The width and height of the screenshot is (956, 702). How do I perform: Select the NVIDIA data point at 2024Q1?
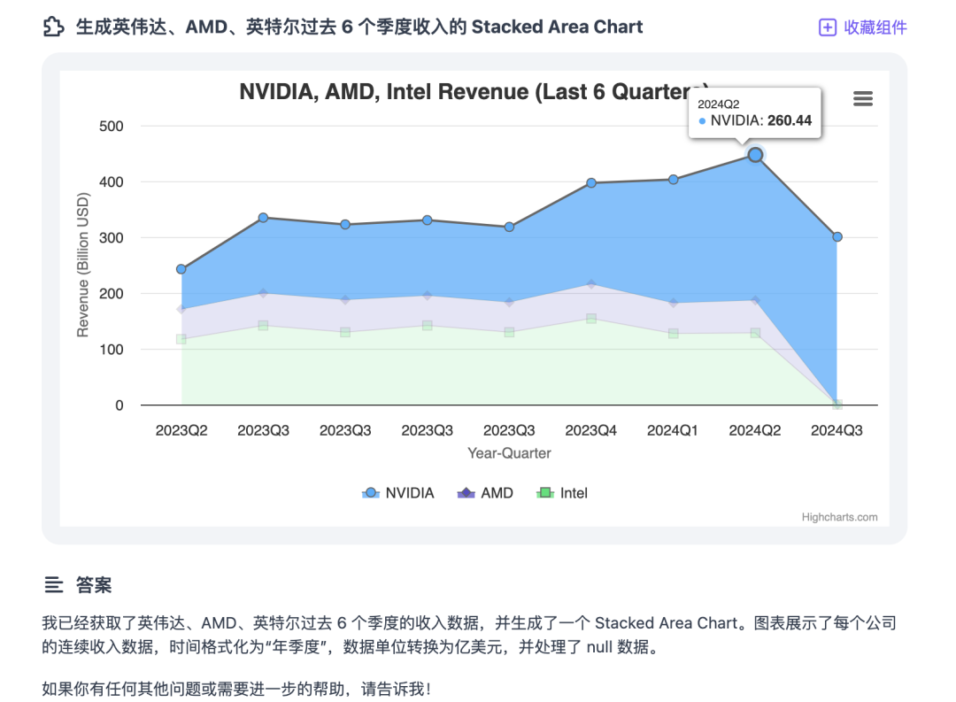click(x=673, y=180)
